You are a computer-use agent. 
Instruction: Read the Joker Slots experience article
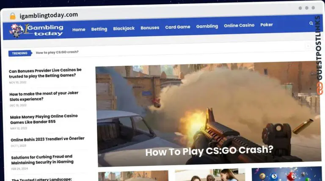click(44, 96)
